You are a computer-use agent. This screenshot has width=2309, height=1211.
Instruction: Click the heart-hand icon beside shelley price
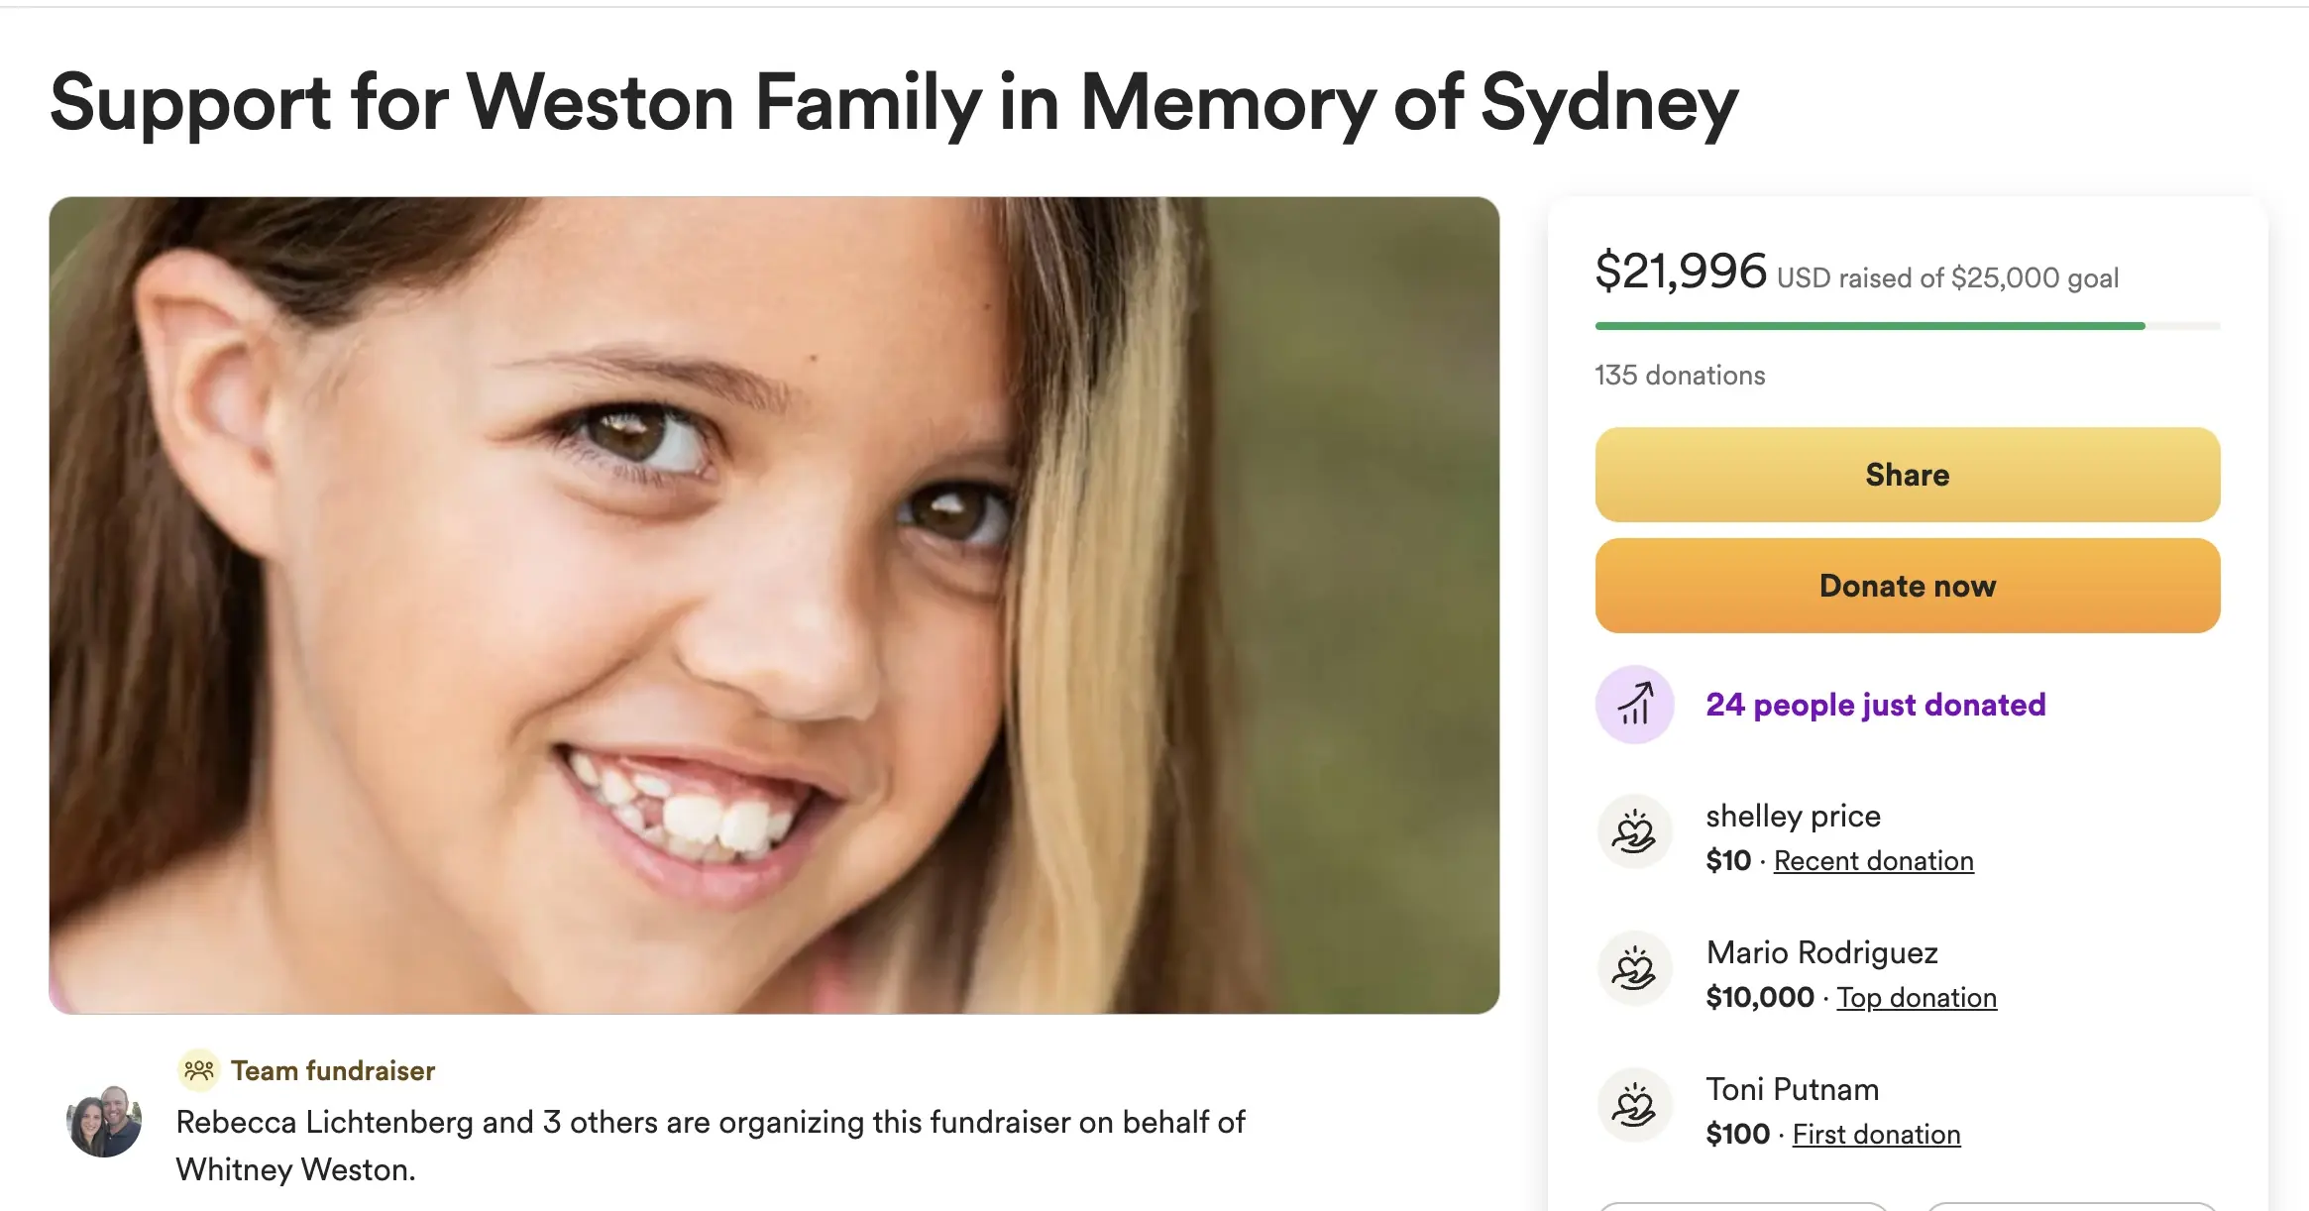[1634, 832]
